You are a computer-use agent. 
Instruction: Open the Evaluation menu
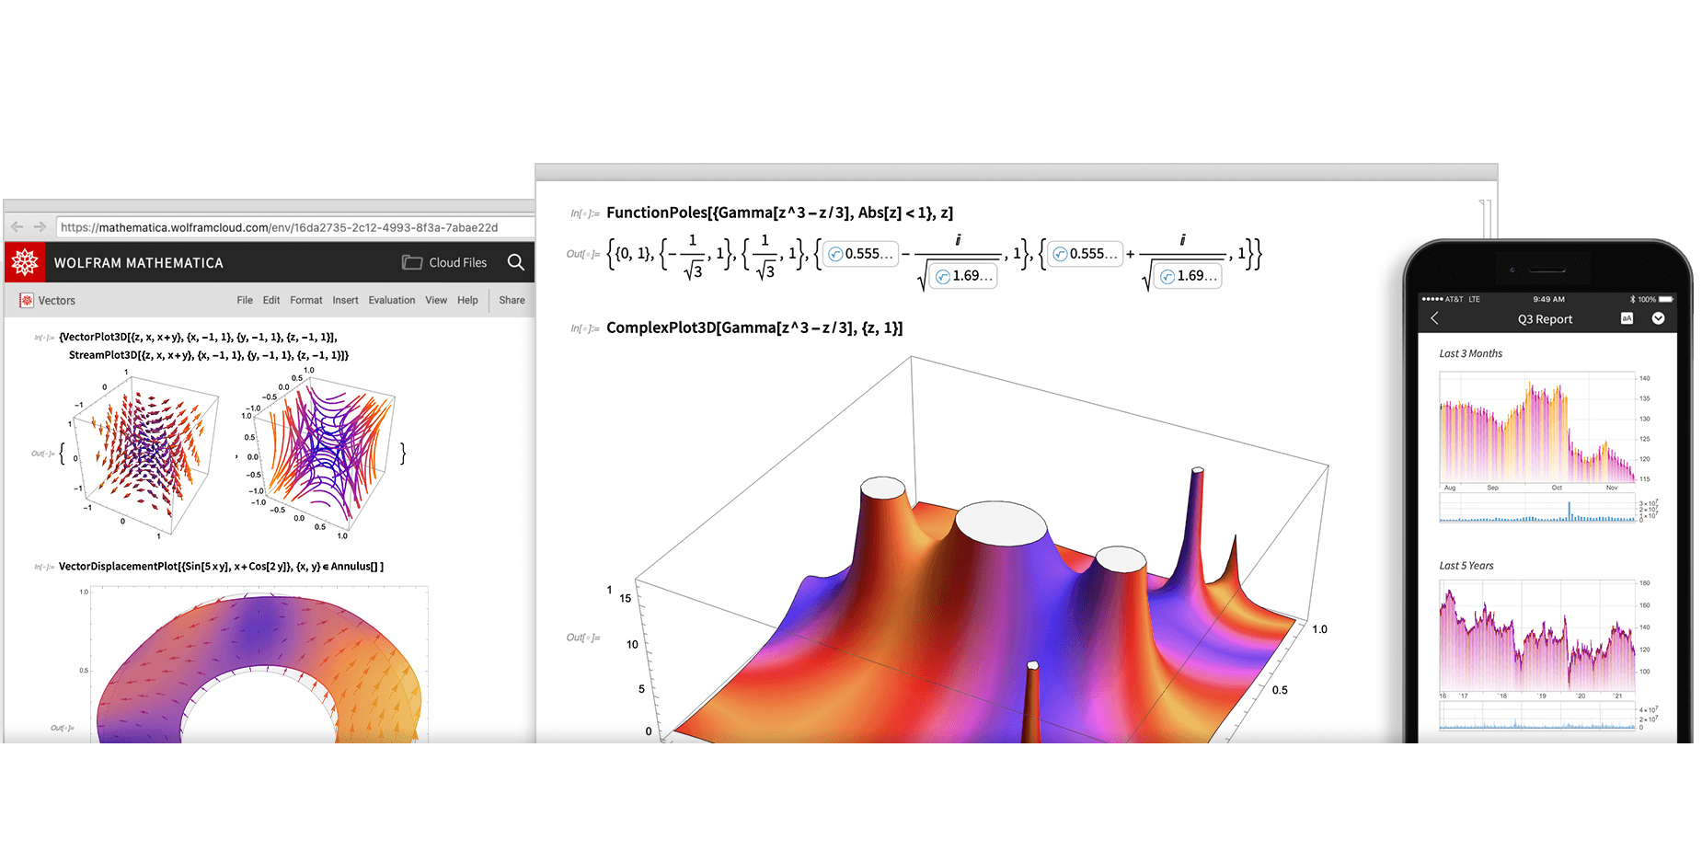[392, 300]
